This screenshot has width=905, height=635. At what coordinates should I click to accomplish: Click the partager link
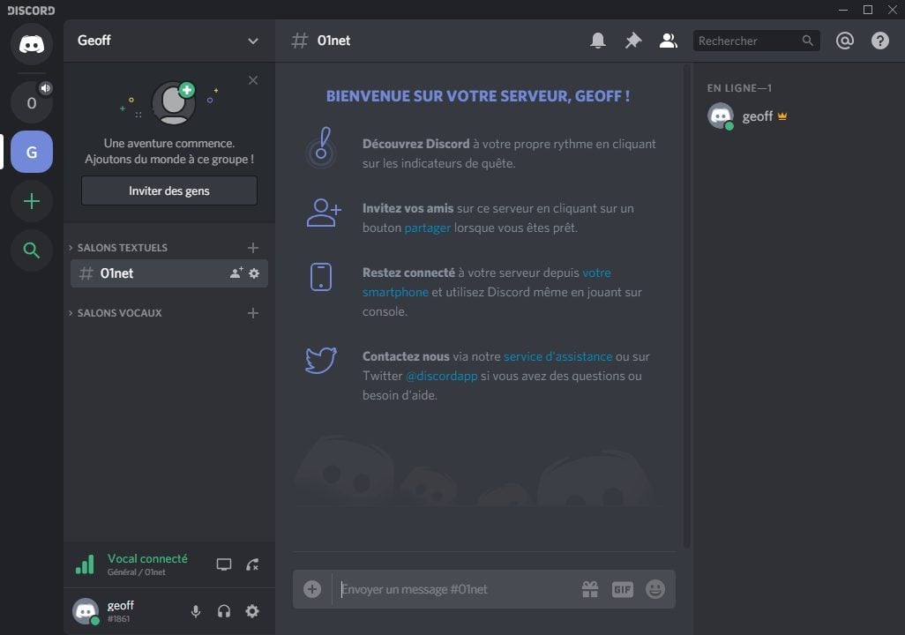click(x=427, y=228)
